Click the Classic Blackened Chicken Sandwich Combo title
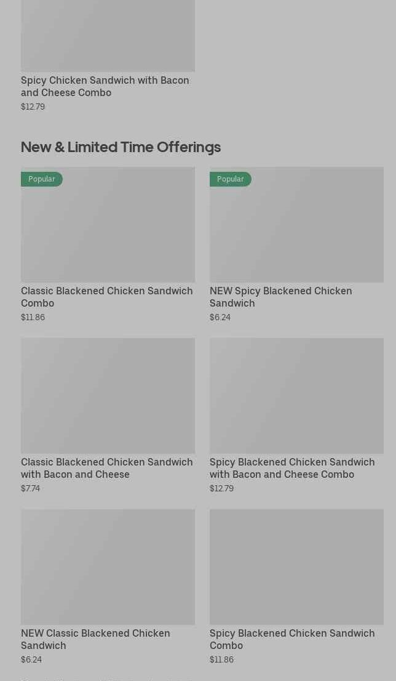 coord(106,297)
